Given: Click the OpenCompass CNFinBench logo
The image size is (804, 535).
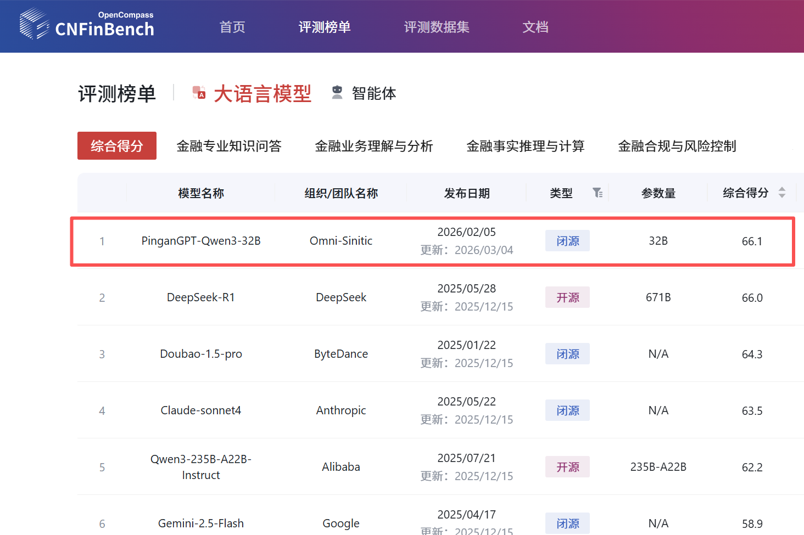Looking at the screenshot, I should [x=87, y=24].
